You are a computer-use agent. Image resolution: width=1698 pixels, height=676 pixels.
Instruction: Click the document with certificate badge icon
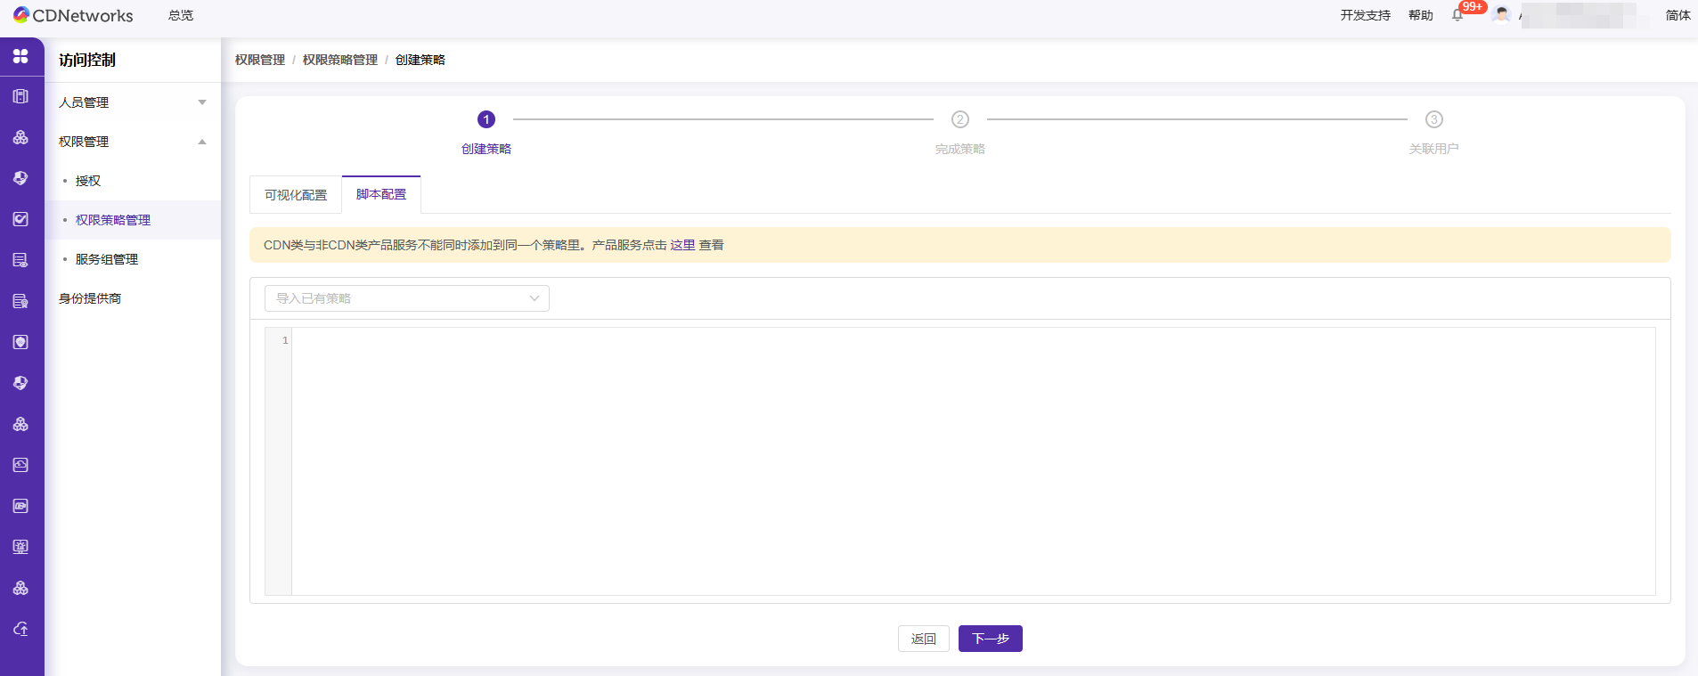point(20,301)
